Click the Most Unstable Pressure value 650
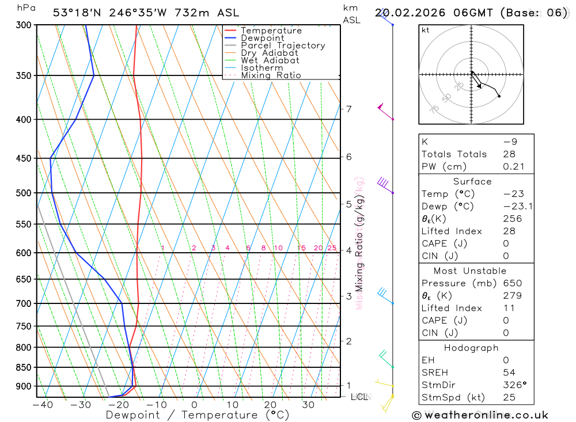Viewport: 576px width, 422px height. click(x=513, y=283)
